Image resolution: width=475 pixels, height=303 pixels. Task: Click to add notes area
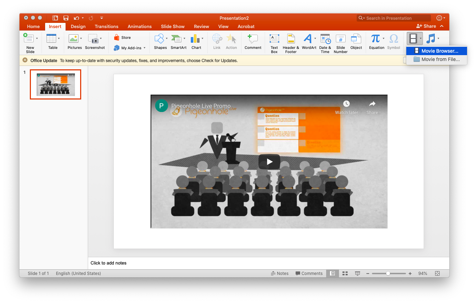pyautogui.click(x=269, y=263)
